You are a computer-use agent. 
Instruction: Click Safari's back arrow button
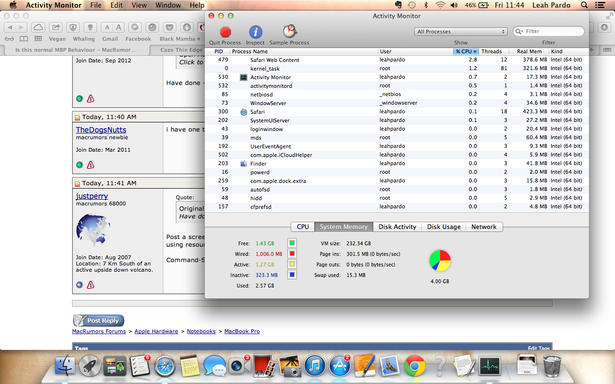pyautogui.click(x=10, y=27)
